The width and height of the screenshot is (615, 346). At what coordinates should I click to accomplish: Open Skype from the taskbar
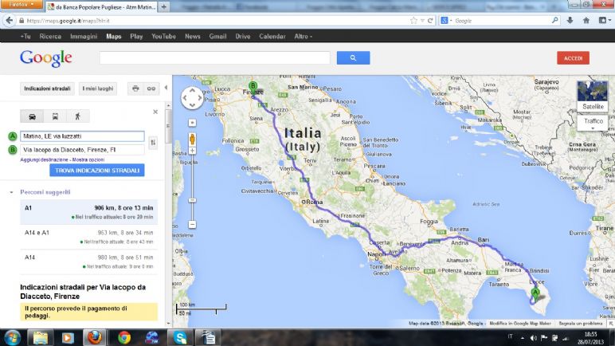180,337
